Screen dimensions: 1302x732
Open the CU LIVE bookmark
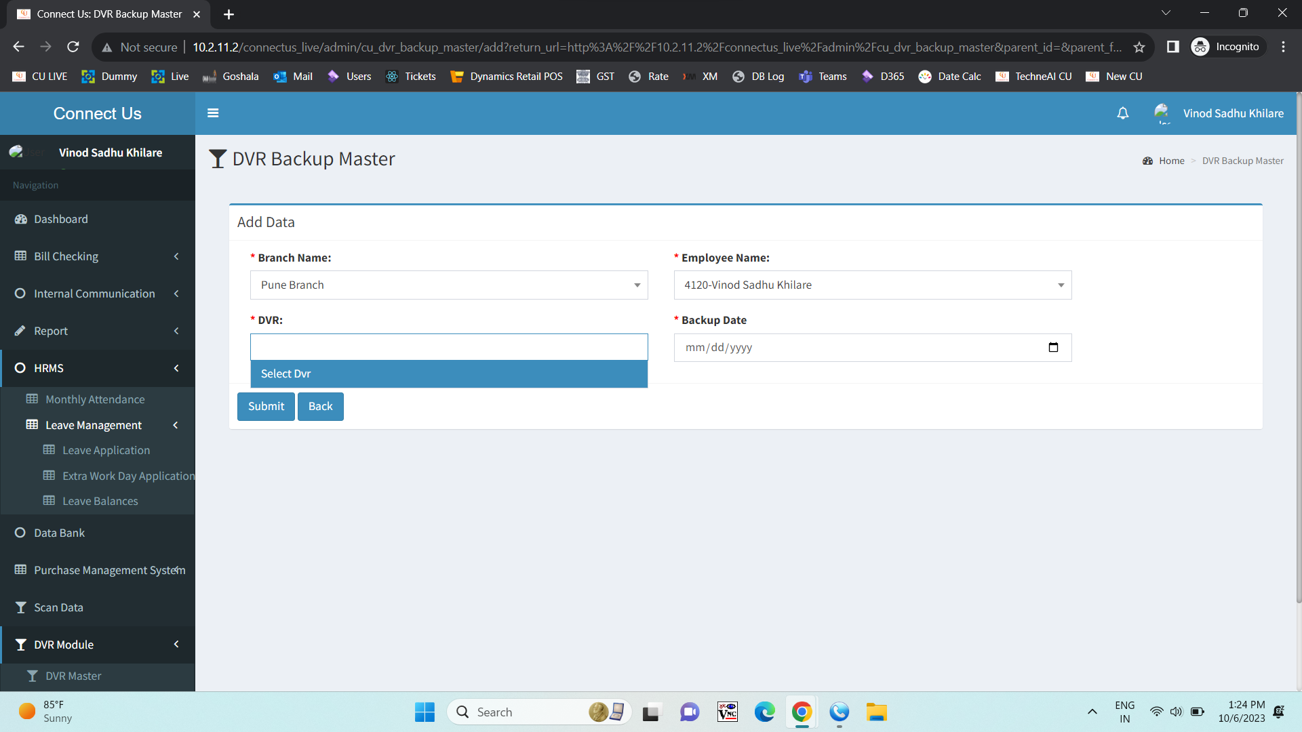coord(40,77)
